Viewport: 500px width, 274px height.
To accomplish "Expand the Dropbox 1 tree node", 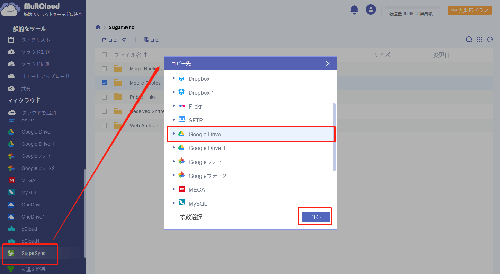I will click(174, 92).
